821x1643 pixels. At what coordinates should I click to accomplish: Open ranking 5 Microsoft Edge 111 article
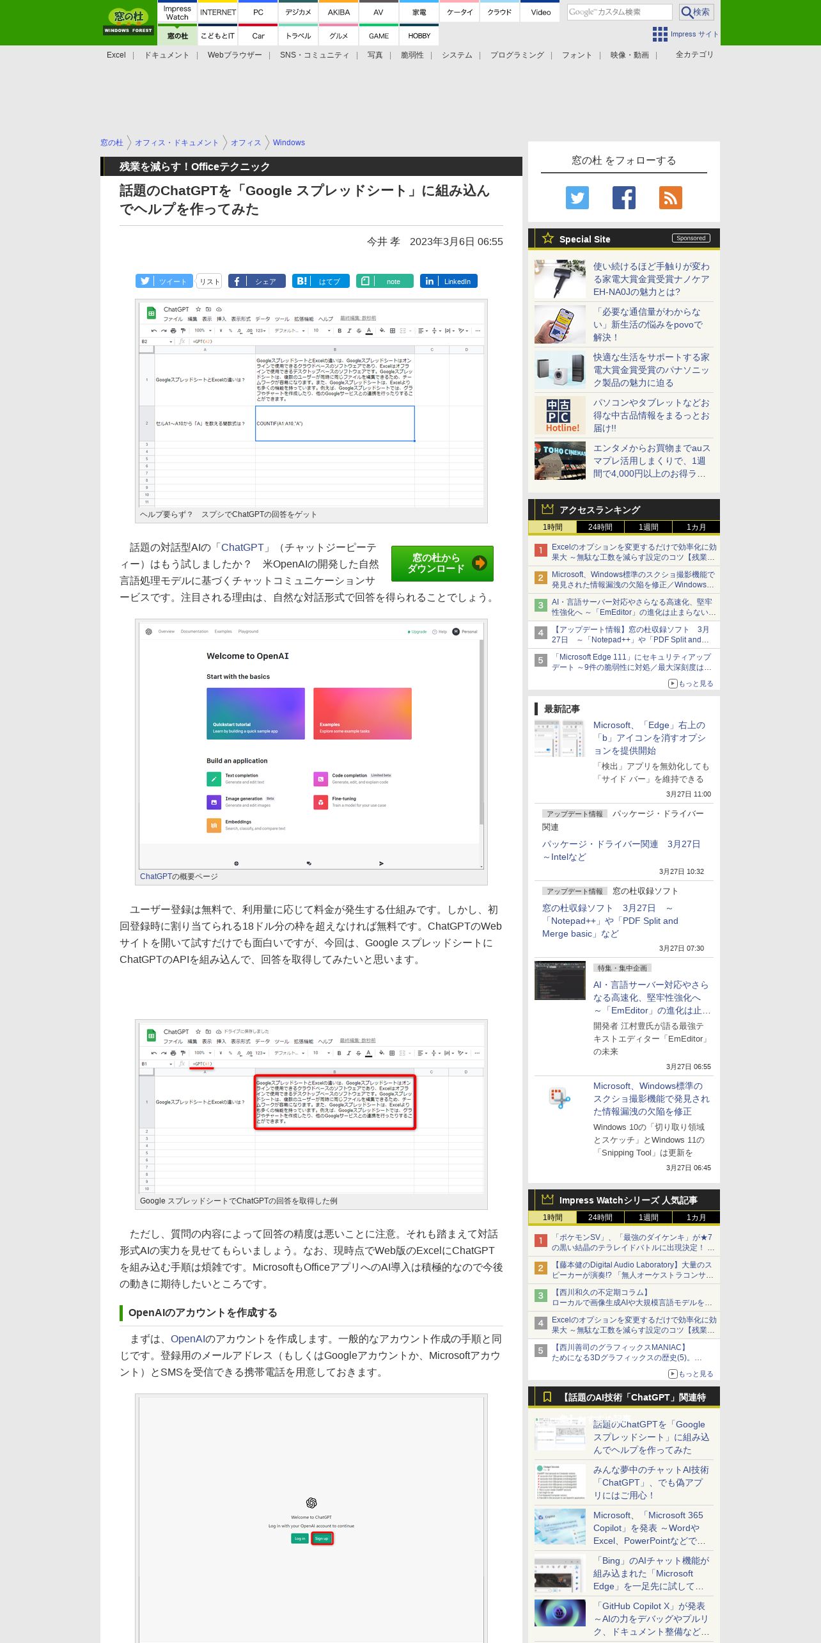pos(632,662)
